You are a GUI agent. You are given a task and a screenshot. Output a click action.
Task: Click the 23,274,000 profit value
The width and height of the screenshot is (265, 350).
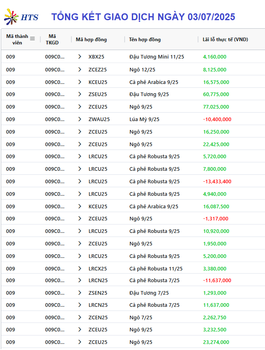pos(216,342)
